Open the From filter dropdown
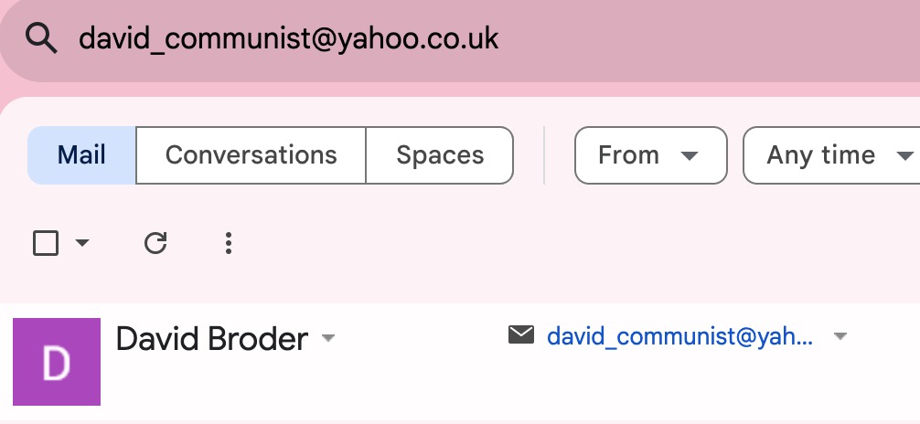The height and width of the screenshot is (424, 920). [x=651, y=155]
